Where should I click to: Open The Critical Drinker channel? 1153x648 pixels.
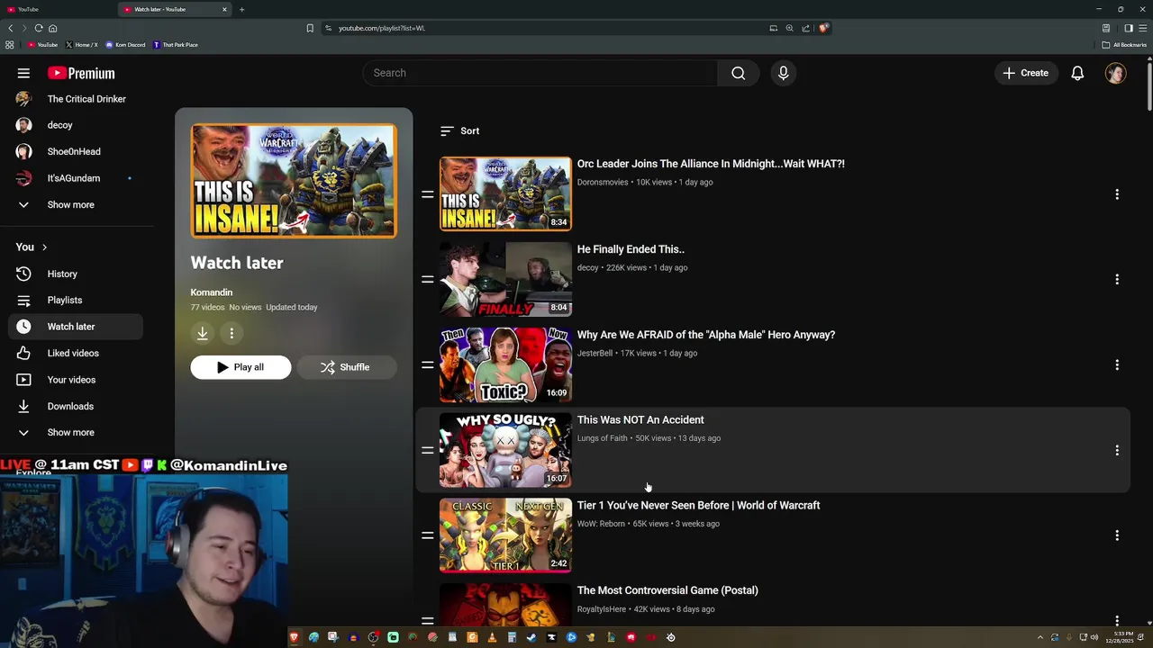(76, 99)
